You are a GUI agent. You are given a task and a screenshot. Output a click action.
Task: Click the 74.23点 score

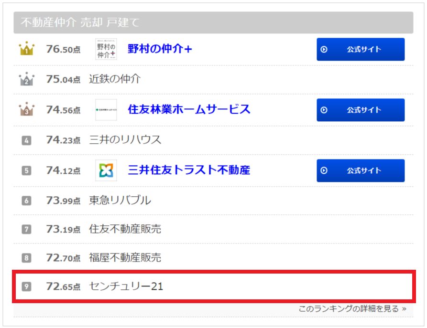pyautogui.click(x=63, y=140)
